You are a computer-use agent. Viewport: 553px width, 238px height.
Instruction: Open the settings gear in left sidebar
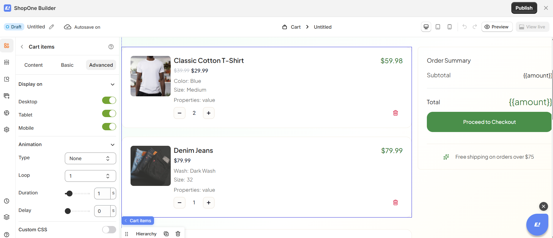tap(7, 129)
